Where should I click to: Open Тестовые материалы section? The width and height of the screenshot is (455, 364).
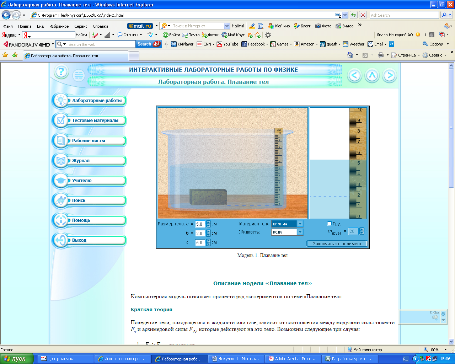(x=89, y=121)
